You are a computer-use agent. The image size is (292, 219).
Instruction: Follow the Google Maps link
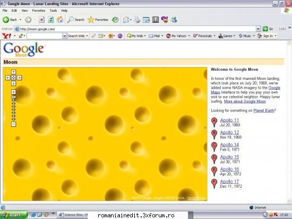274,88
